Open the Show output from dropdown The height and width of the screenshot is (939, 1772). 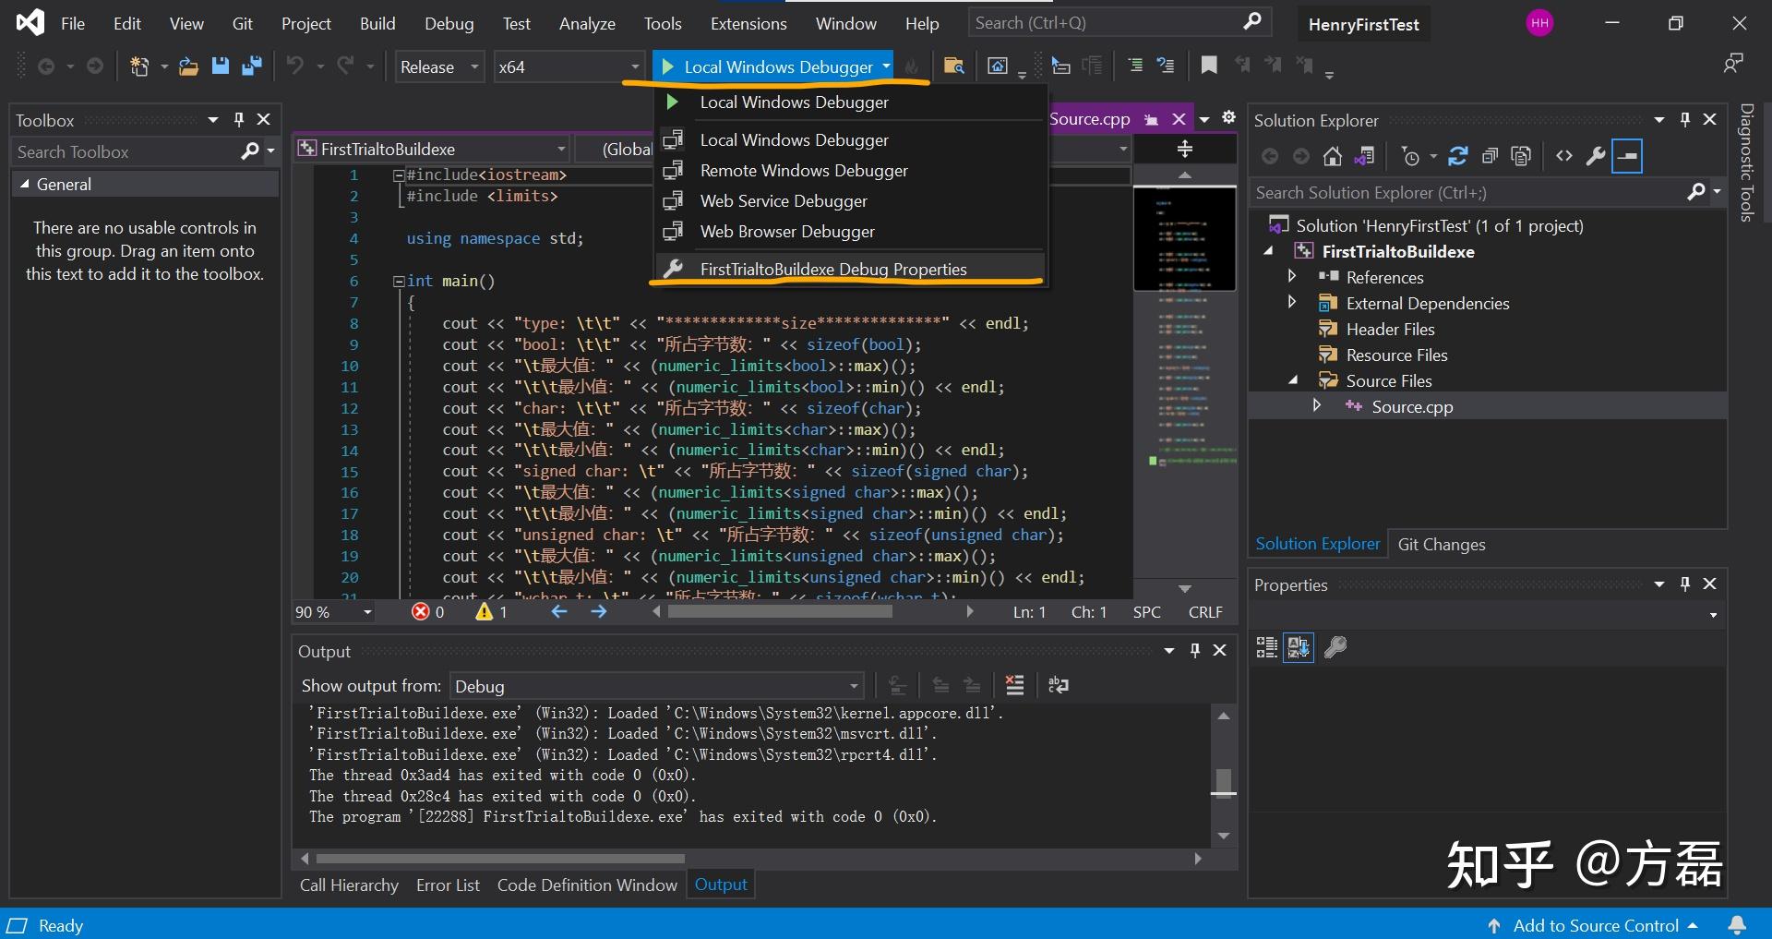(x=656, y=686)
